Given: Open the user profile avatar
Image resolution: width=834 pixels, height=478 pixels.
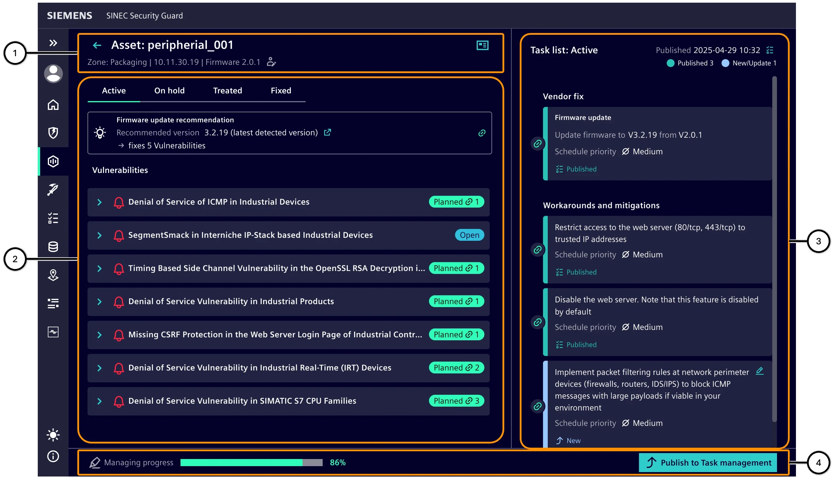Looking at the screenshot, I should 53,73.
